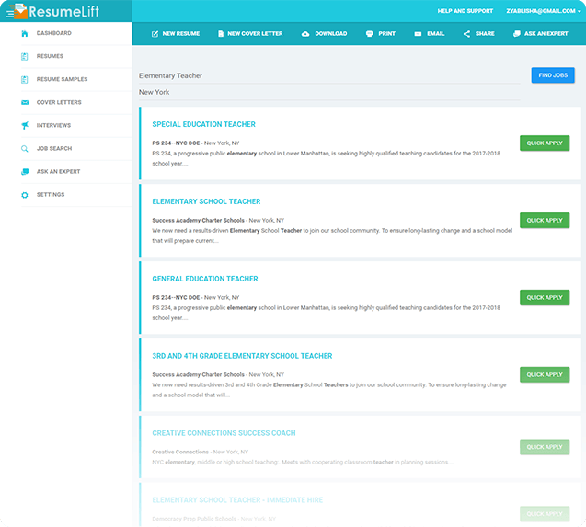
Task: Open Elementary School Teacher - Immediate Hire listing
Action: point(237,500)
